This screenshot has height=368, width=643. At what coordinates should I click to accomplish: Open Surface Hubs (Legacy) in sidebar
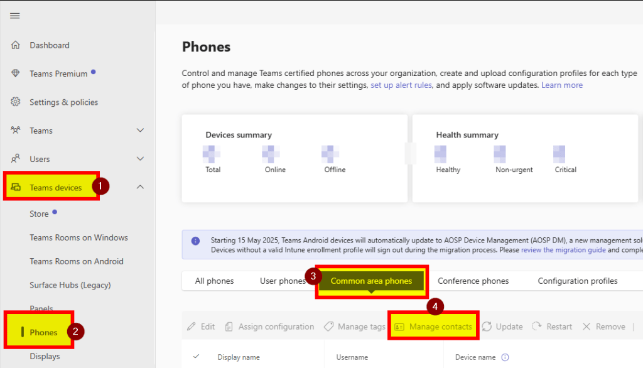pos(70,285)
